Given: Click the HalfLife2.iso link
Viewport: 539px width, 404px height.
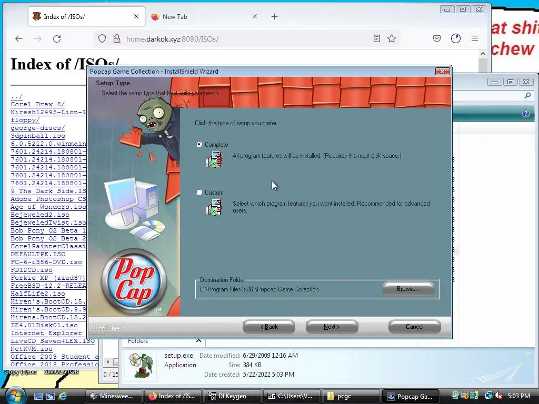Looking at the screenshot, I should [x=37, y=294].
